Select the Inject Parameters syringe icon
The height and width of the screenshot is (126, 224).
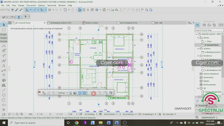pos(21,10)
